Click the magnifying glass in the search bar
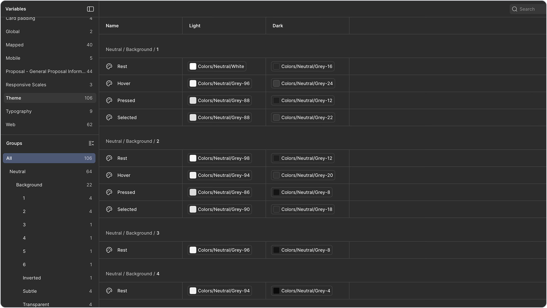The width and height of the screenshot is (547, 308). (x=514, y=9)
